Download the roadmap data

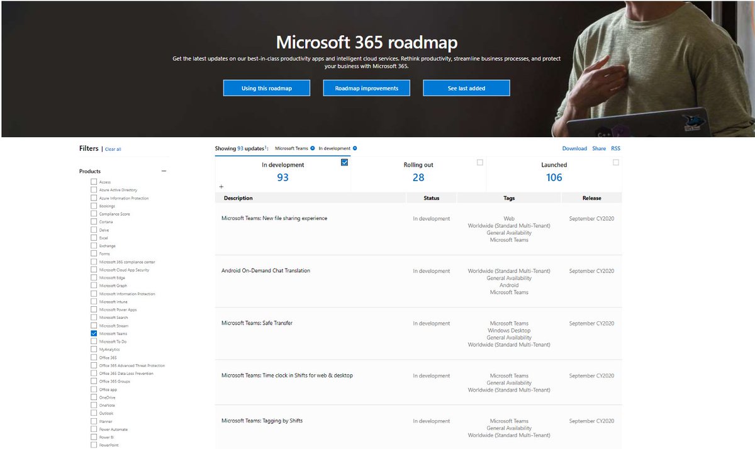click(574, 148)
